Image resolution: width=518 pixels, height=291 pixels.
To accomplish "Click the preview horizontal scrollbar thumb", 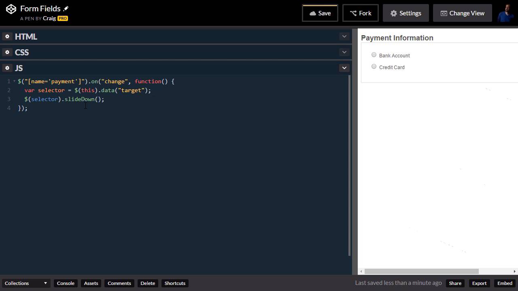I will pos(421,271).
